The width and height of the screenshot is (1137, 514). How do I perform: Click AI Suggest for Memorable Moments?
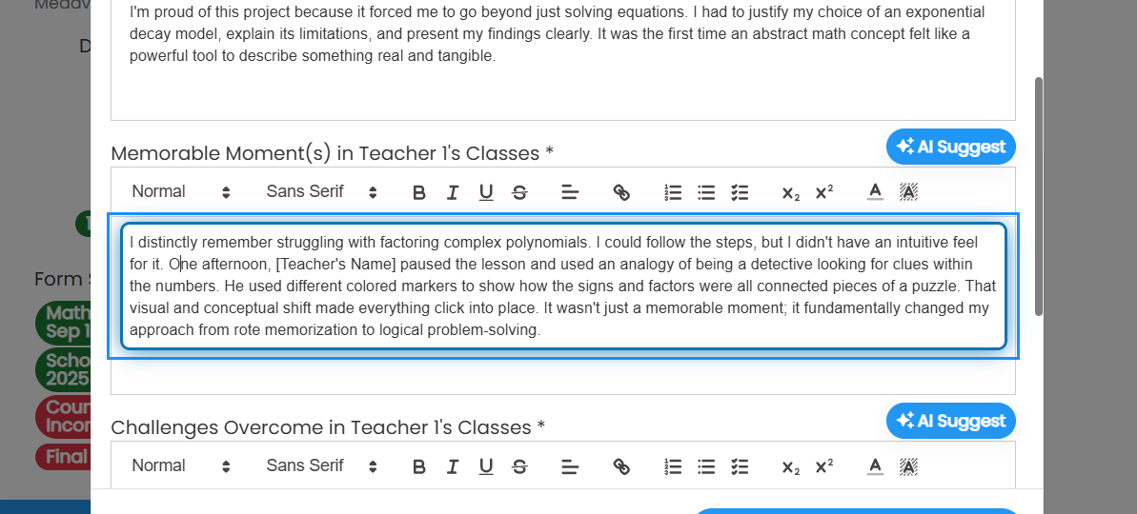coord(950,147)
